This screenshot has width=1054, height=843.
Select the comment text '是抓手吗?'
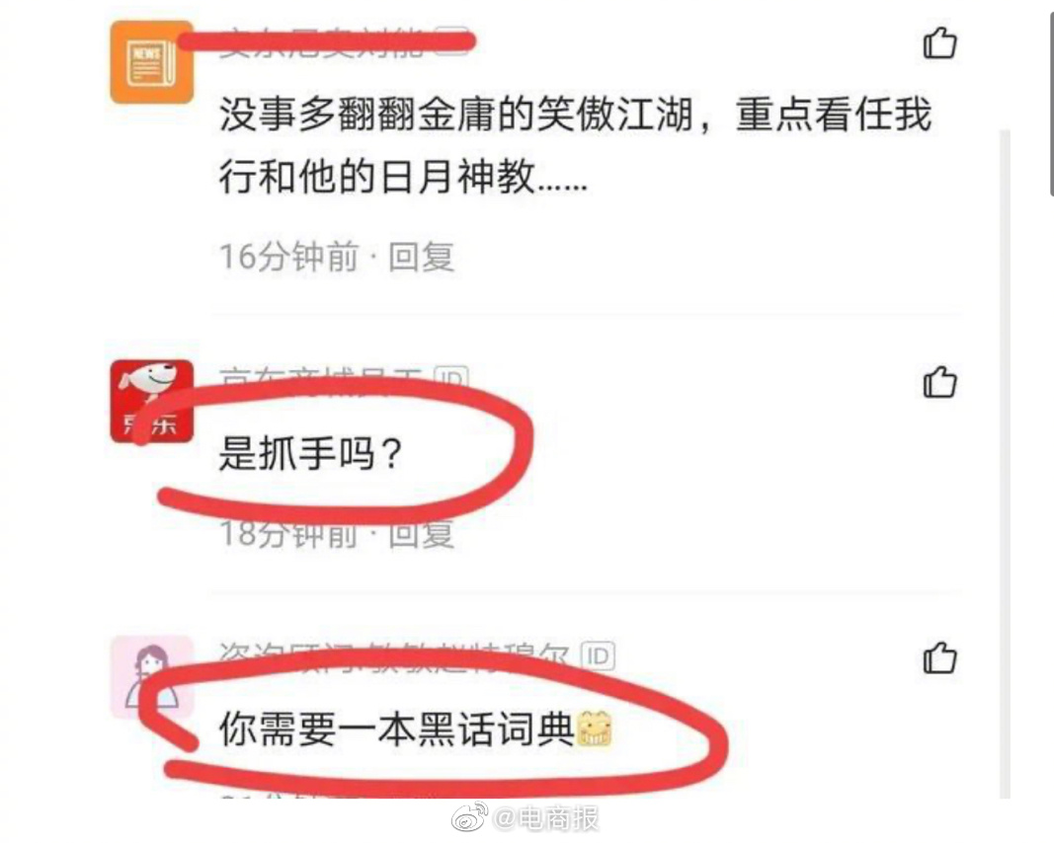tap(310, 453)
